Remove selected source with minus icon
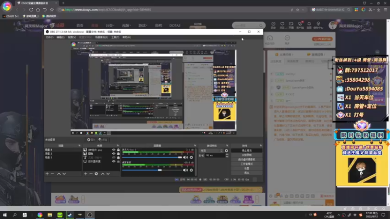 (x=91, y=174)
